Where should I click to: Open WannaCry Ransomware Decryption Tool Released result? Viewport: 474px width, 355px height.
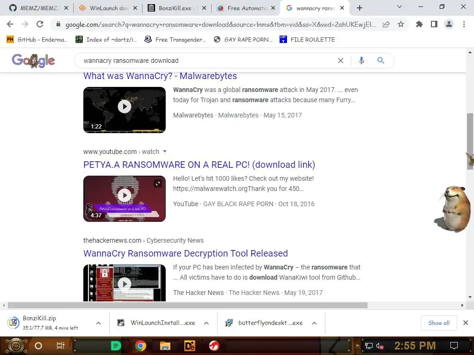pyautogui.click(x=186, y=254)
